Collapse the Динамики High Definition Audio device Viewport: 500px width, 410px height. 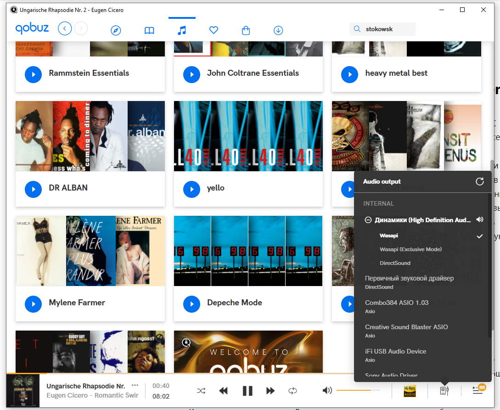(368, 220)
